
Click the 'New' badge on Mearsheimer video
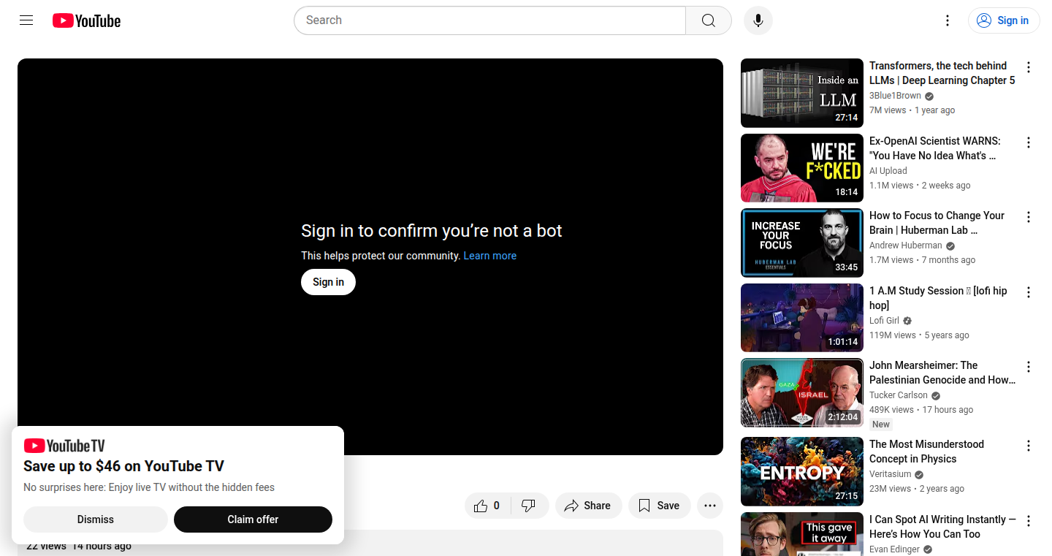[881, 424]
